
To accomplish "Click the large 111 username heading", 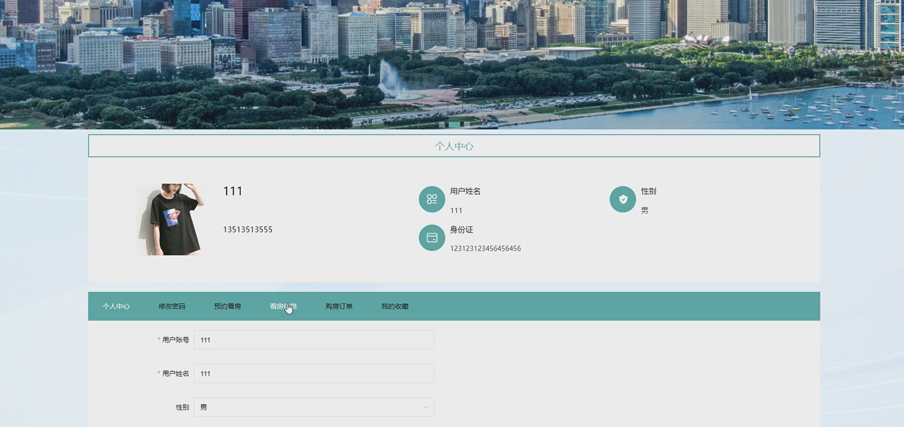I will [233, 191].
